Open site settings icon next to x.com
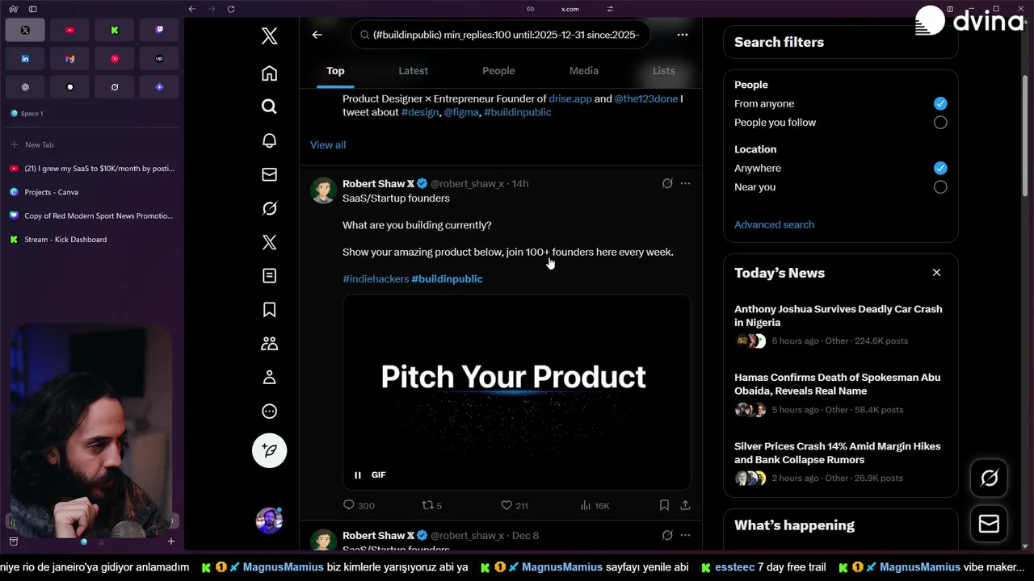 [x=610, y=9]
